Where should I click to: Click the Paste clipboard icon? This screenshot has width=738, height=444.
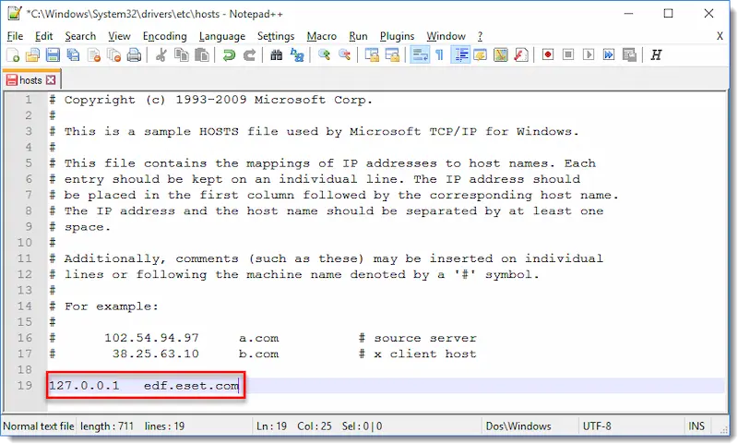[201, 55]
